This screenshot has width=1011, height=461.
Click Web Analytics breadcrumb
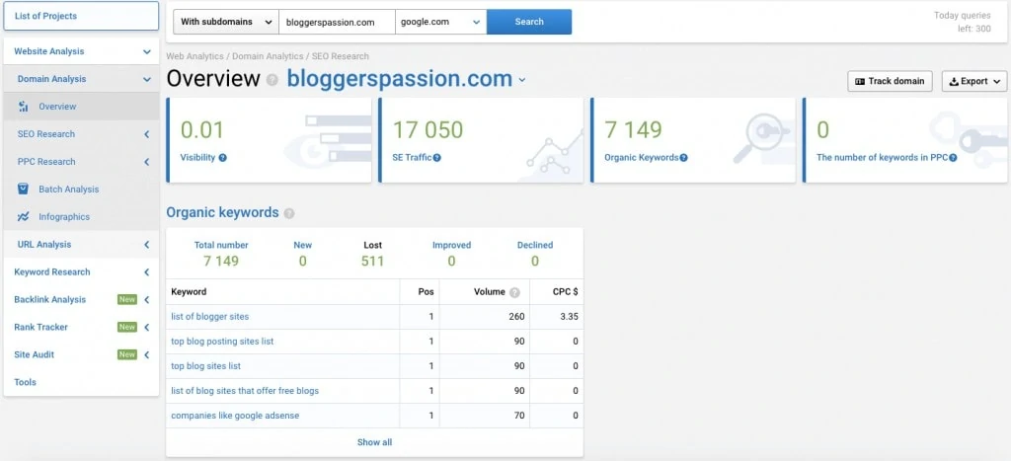pyautogui.click(x=194, y=56)
